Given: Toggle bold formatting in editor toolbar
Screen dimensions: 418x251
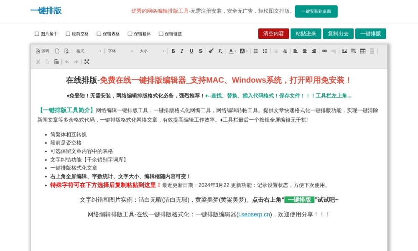Looking at the screenshot, I should tap(173, 51).
